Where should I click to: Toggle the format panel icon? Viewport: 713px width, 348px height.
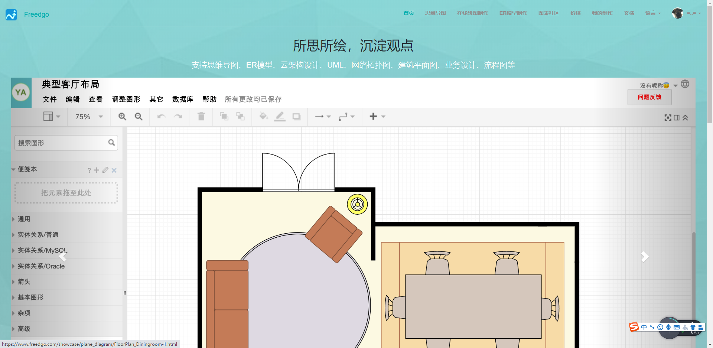pos(677,118)
